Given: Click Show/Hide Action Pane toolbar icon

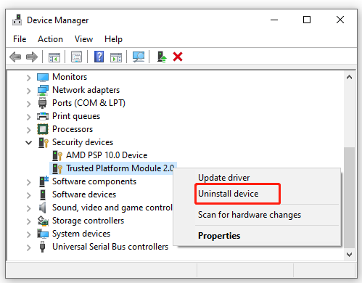Looking at the screenshot, I should pos(116,57).
